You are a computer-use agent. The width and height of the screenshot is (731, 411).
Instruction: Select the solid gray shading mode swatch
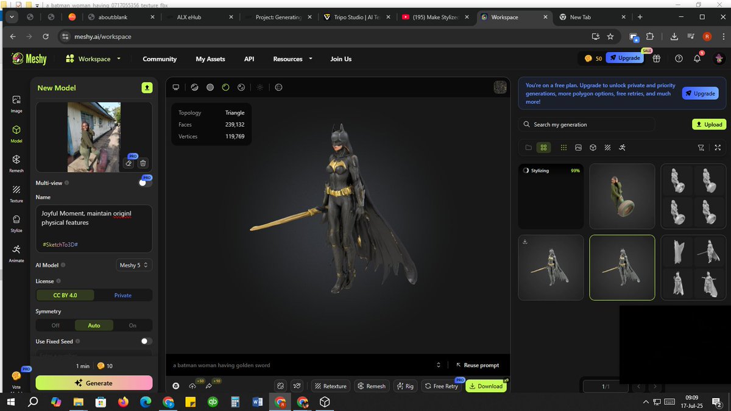(210, 87)
